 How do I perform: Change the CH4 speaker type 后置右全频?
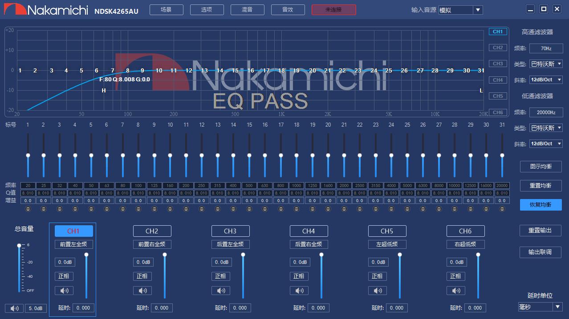309,244
